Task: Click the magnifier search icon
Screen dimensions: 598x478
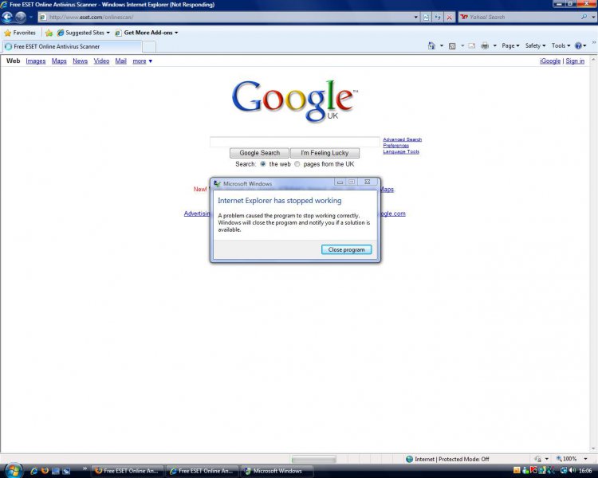Action: tap(584, 18)
